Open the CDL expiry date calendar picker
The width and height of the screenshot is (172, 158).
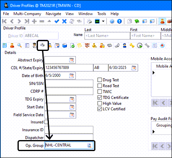(134, 68)
